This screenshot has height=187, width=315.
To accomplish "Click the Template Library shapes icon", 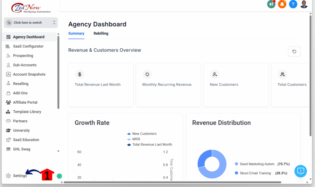I will (x=8, y=112).
